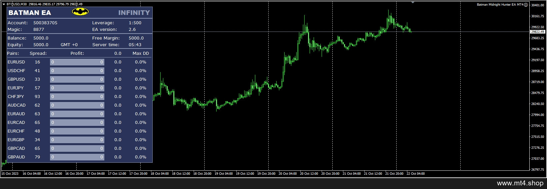Click the www.mt4.shop link
Screen dimensions: 547x189
click(x=520, y=183)
